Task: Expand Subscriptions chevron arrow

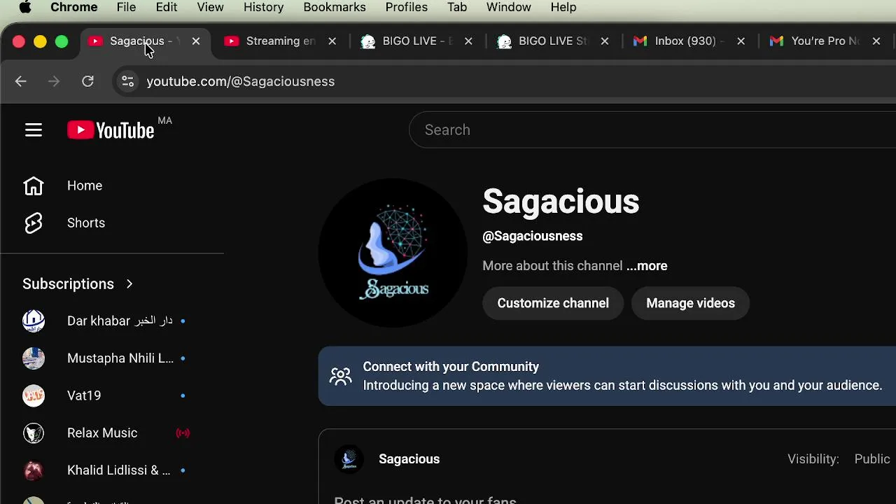Action: click(129, 284)
